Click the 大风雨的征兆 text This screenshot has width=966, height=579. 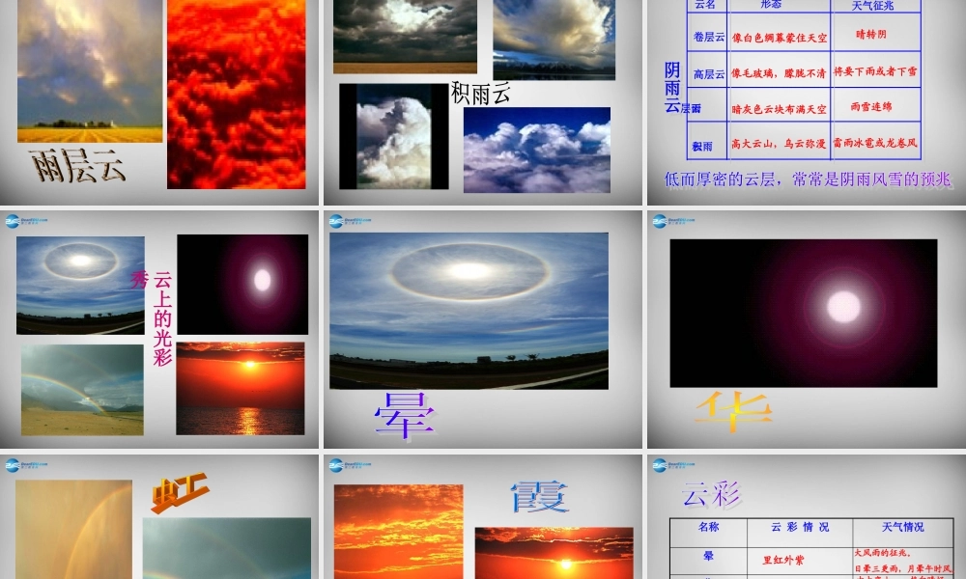(x=882, y=553)
